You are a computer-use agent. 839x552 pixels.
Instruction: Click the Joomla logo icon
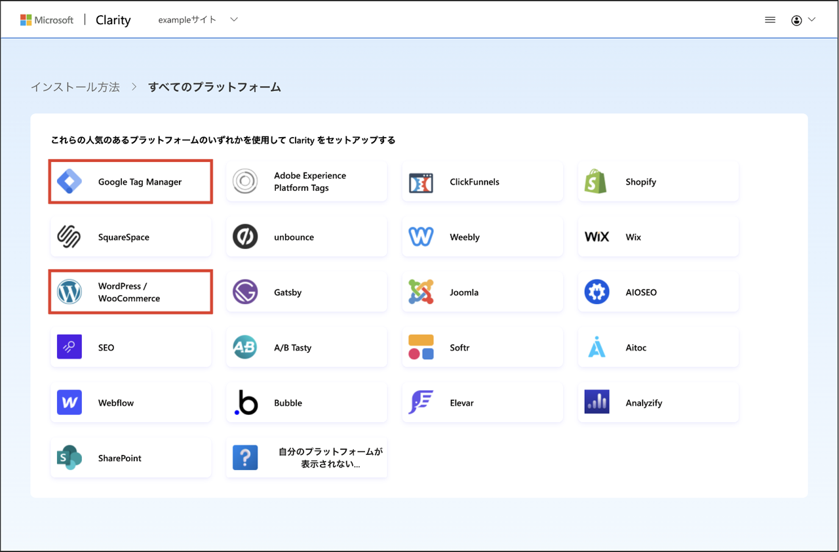coord(421,292)
